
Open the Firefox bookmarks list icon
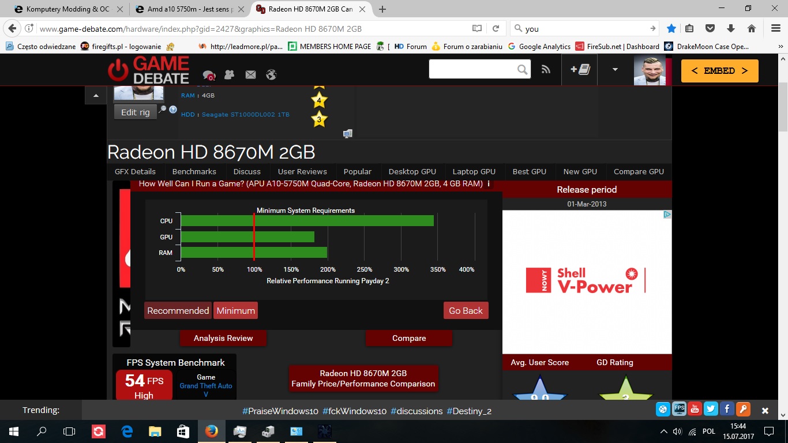point(690,28)
